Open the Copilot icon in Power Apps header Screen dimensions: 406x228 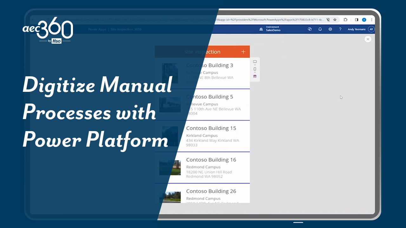[x=310, y=29]
